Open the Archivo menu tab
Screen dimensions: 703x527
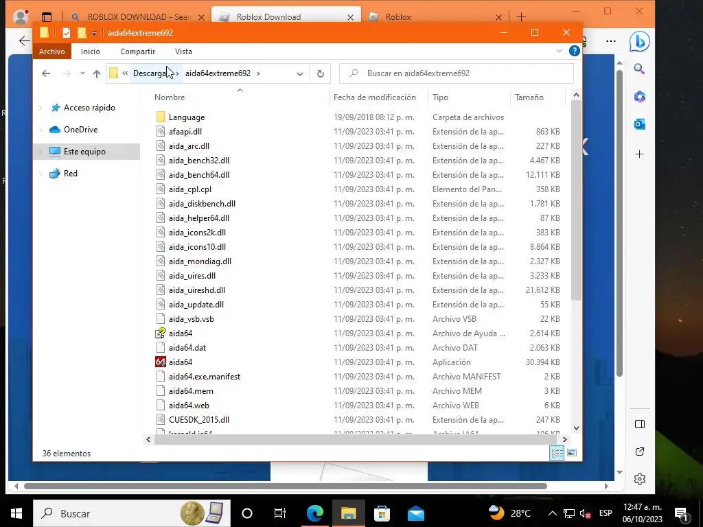(52, 51)
